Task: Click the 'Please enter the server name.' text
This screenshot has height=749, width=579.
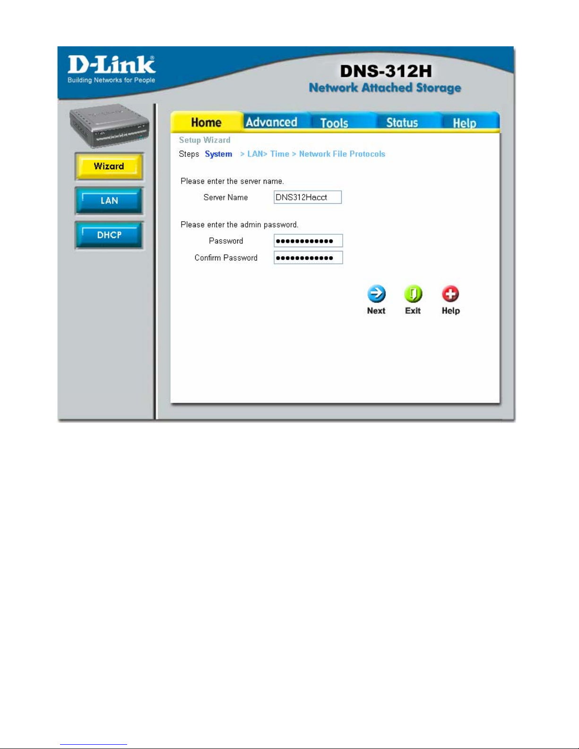Action: (x=232, y=181)
